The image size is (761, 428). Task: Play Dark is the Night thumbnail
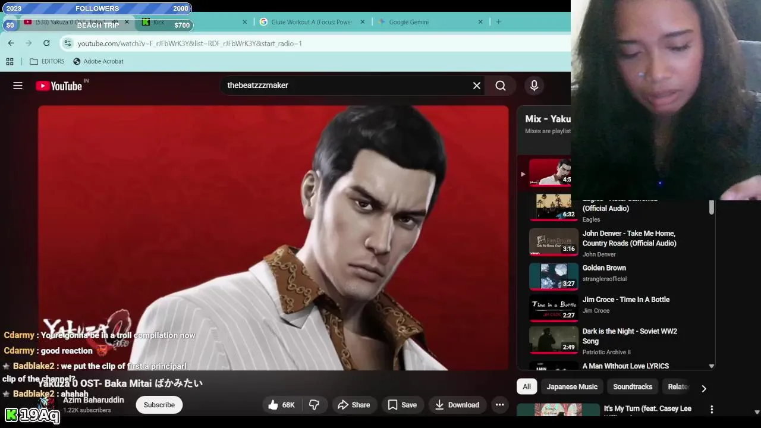coord(554,339)
